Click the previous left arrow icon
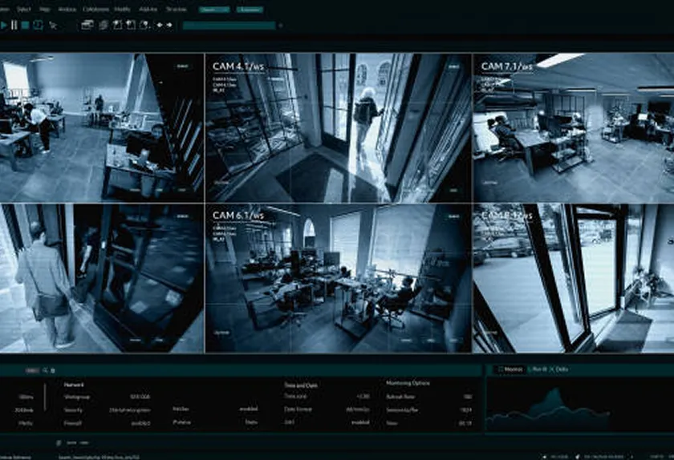 (x=160, y=26)
